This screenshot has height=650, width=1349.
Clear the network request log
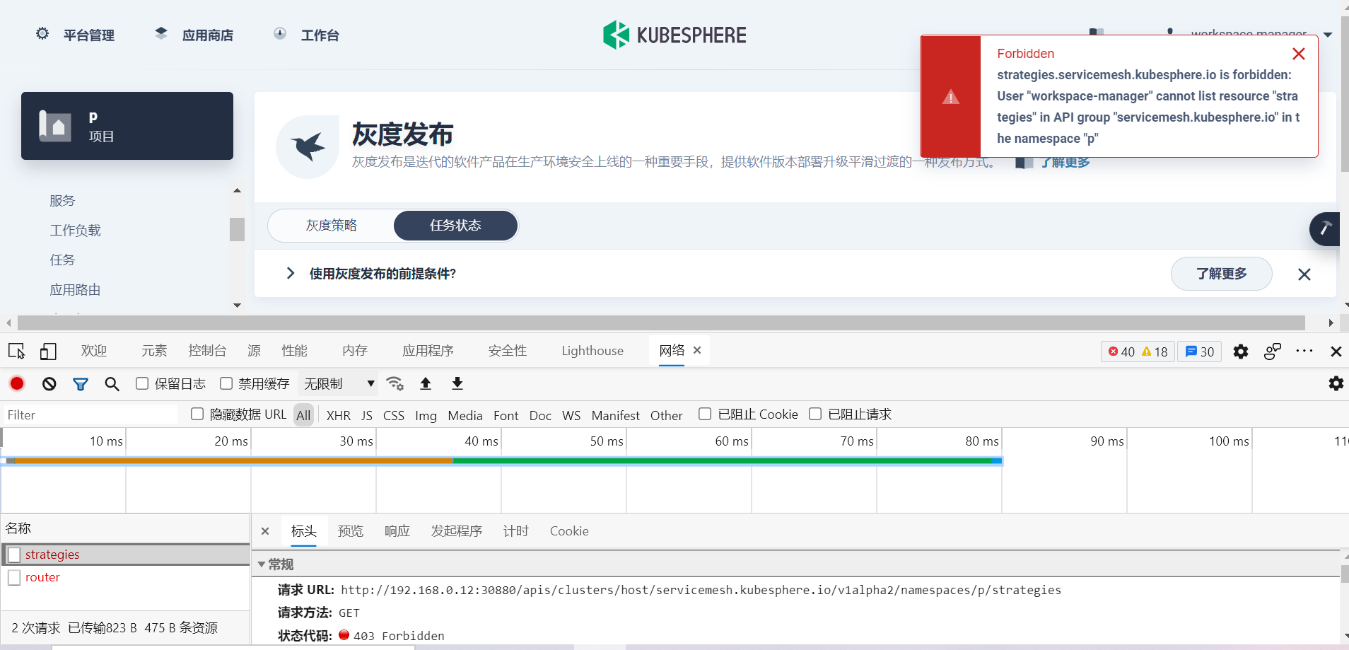(48, 383)
